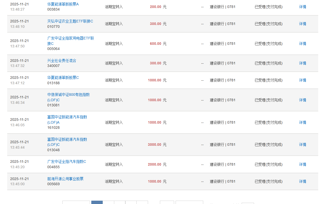
Task: Click the 3000.00 元 amount
Action: pyautogui.click(x=157, y=144)
